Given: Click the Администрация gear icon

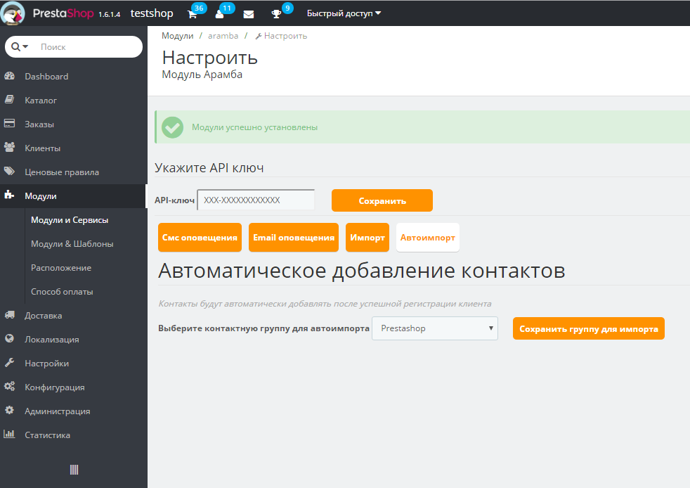Looking at the screenshot, I should (x=9, y=410).
